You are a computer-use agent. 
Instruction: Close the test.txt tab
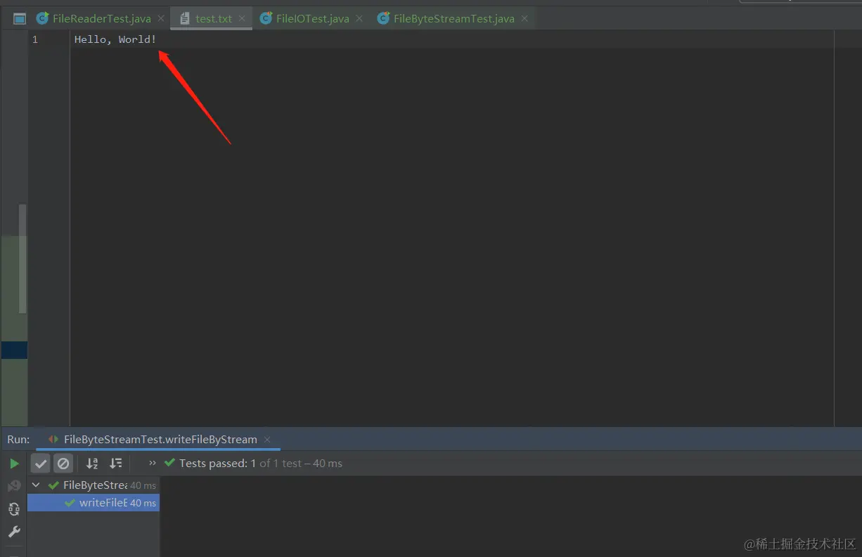point(243,18)
